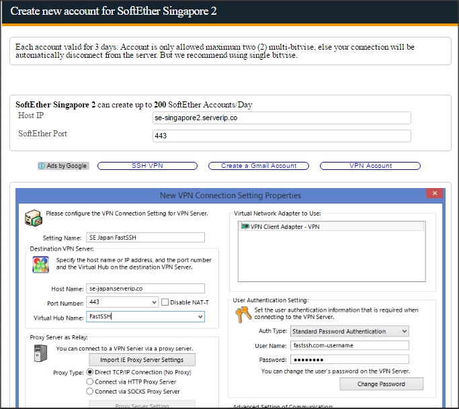Click the VPN Account ad link
This screenshot has width=459, height=409.
tap(370, 166)
